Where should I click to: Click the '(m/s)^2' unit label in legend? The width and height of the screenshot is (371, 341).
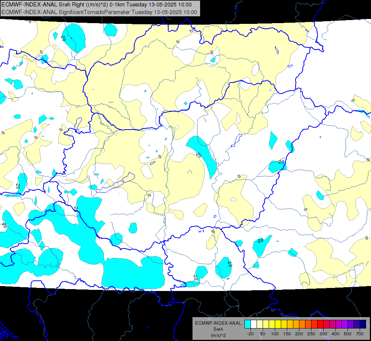click(x=218, y=335)
